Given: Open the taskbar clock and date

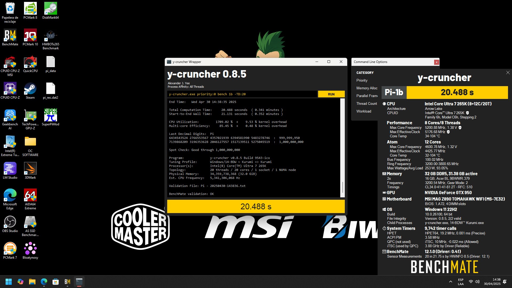Looking at the screenshot, I should (492, 282).
